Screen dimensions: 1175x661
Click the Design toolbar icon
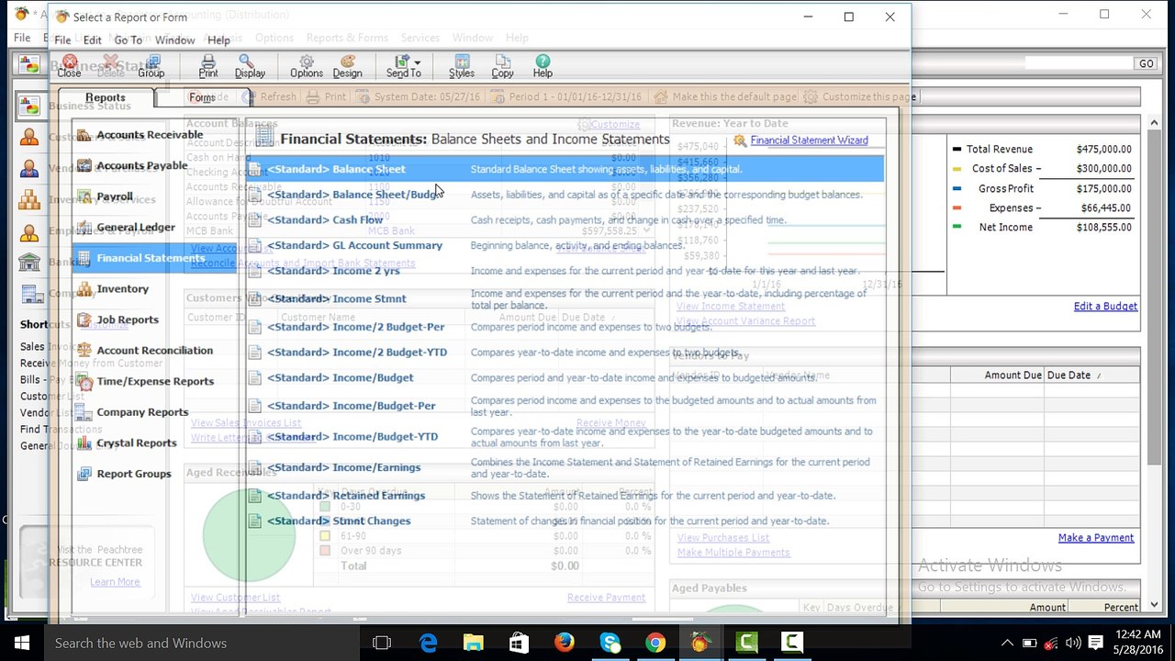click(x=347, y=65)
